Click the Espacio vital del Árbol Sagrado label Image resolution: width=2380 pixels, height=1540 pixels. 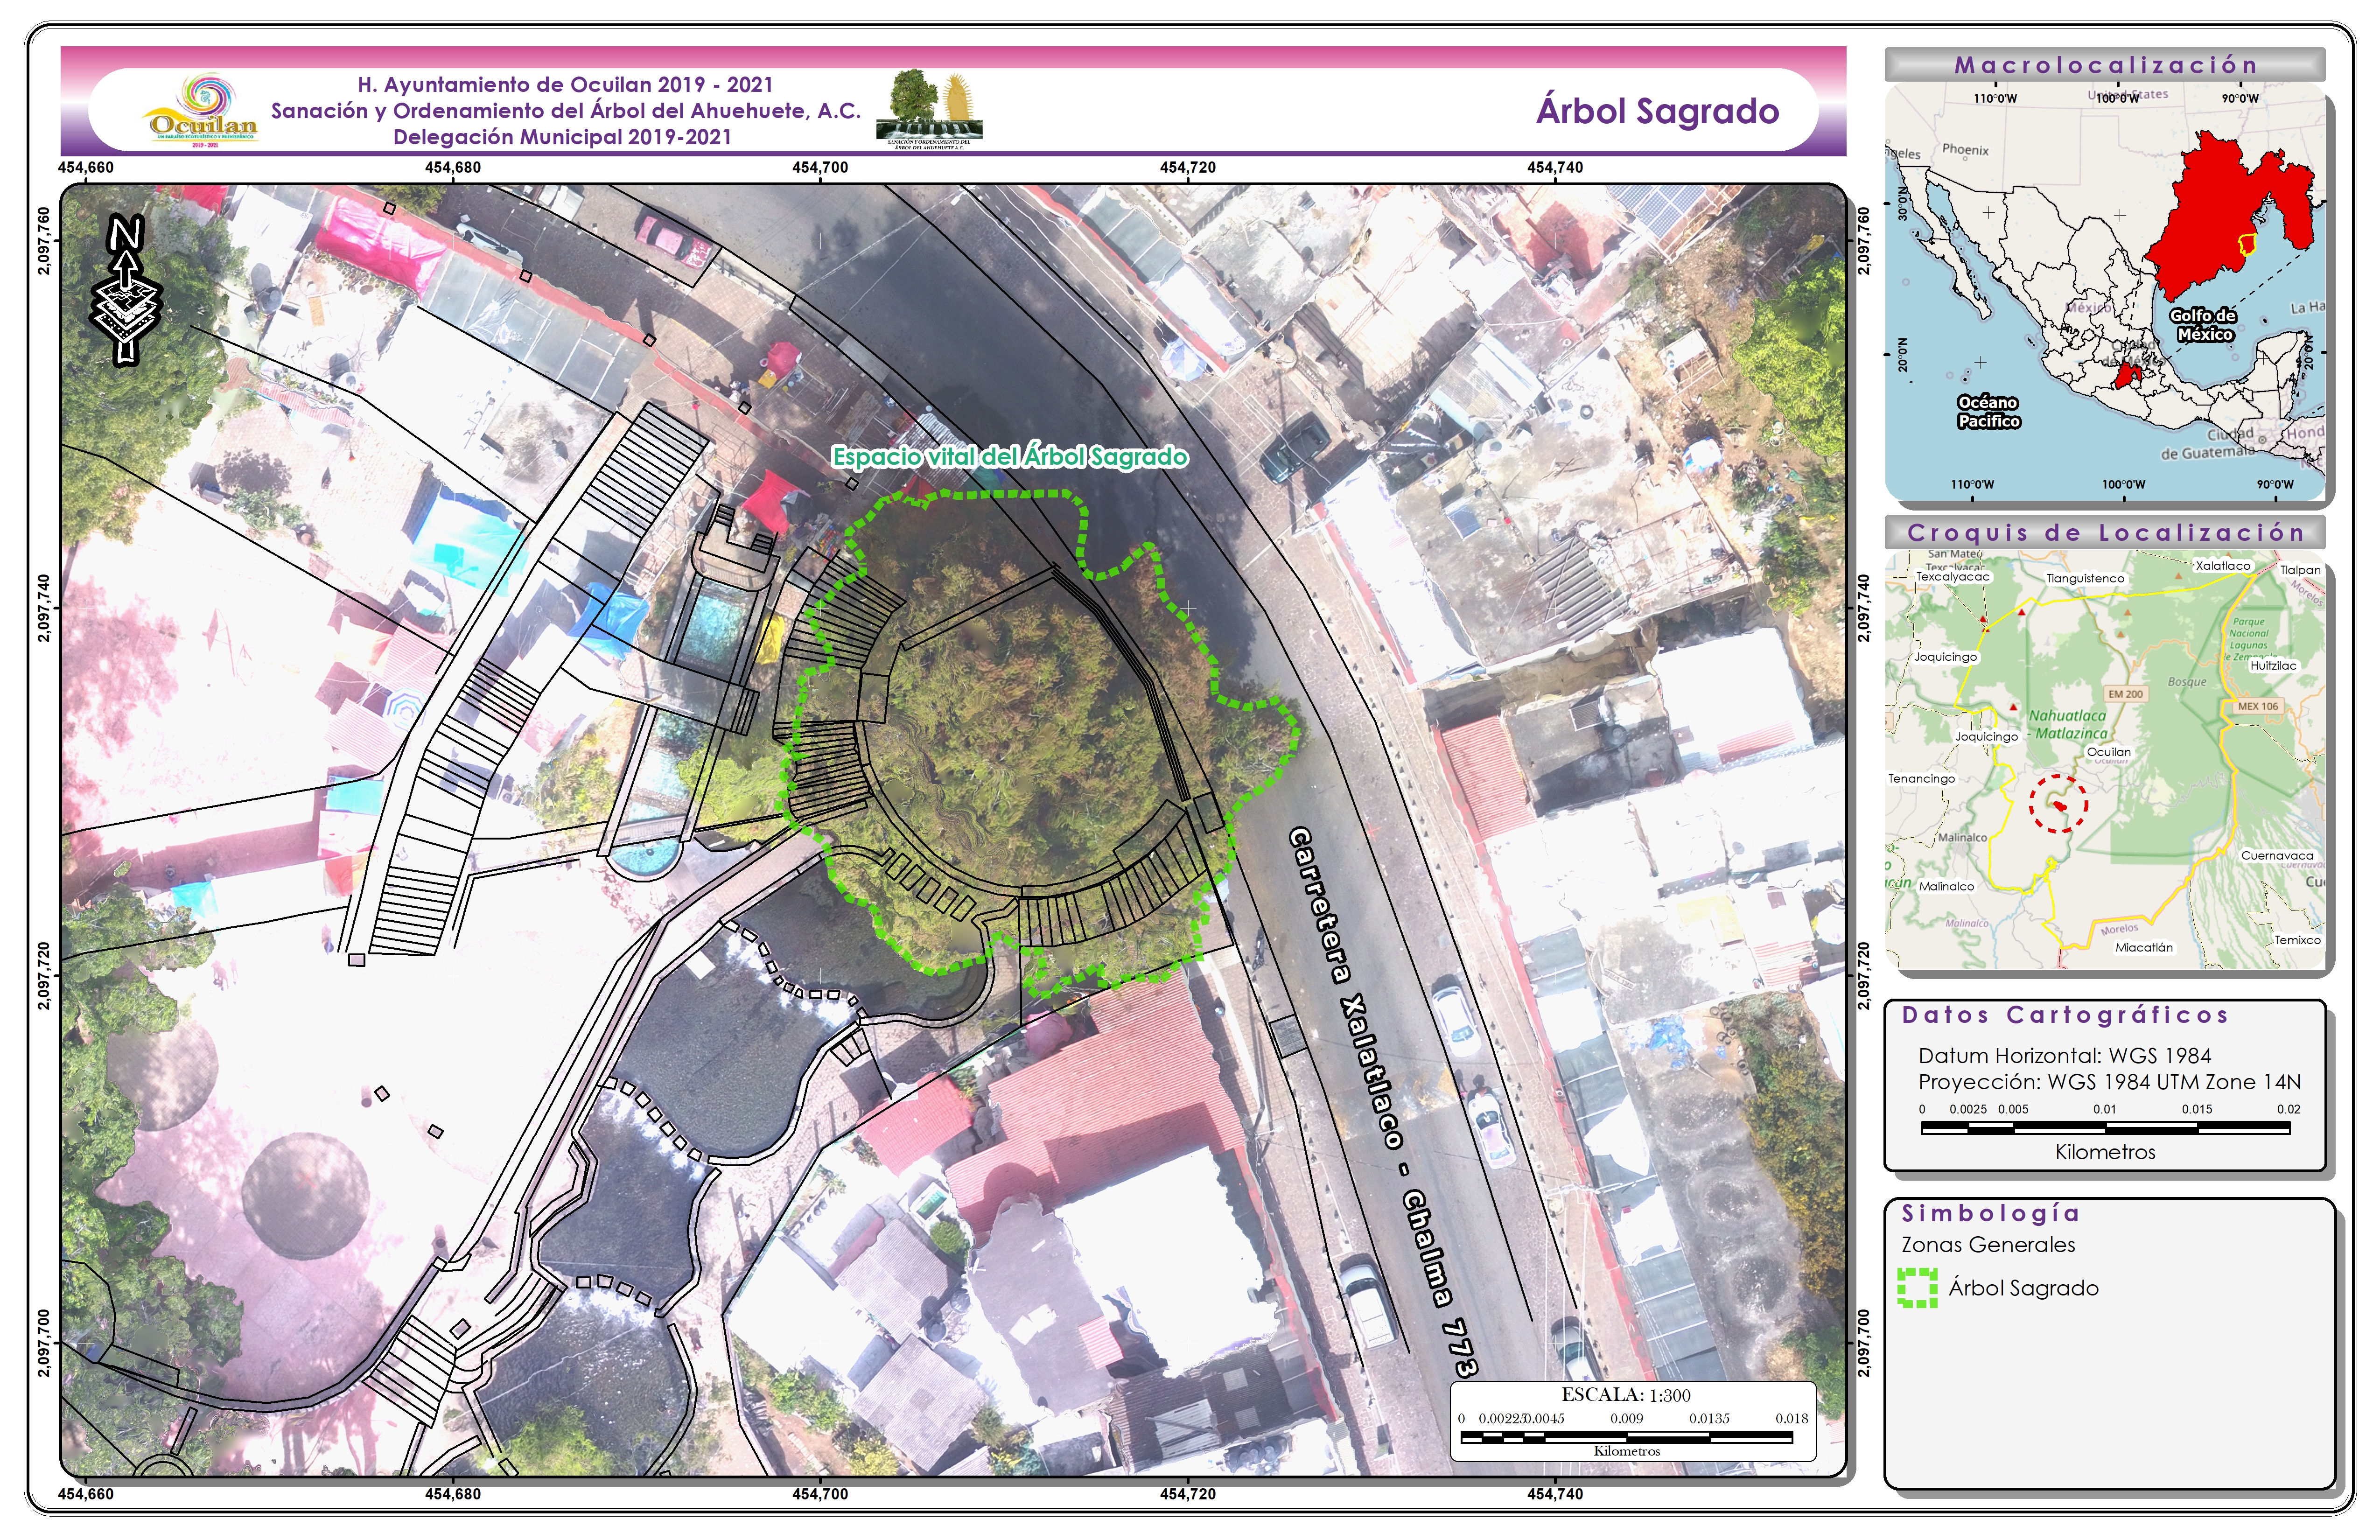click(1010, 457)
